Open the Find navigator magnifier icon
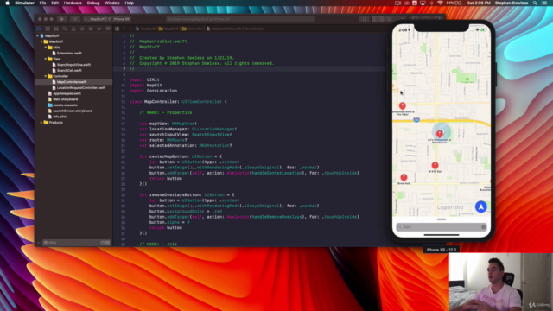This screenshot has height=311, width=553. [x=65, y=29]
